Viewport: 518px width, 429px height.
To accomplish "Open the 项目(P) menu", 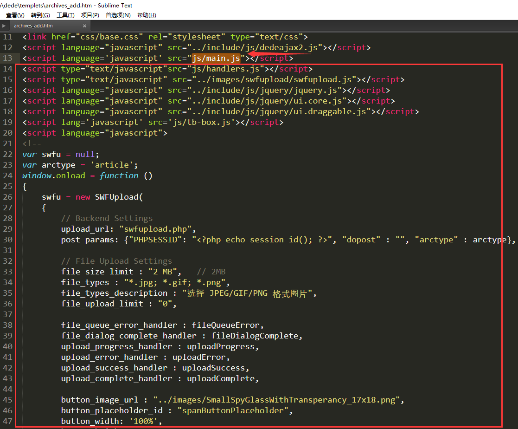I will pos(90,15).
